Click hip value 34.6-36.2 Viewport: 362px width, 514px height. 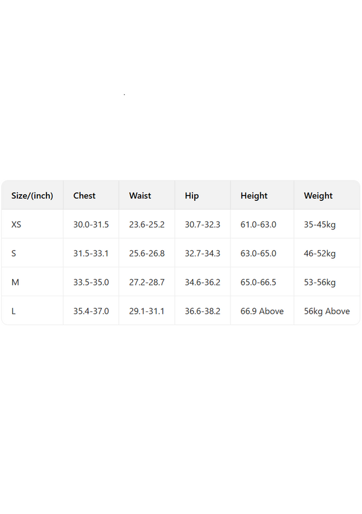pos(203,282)
